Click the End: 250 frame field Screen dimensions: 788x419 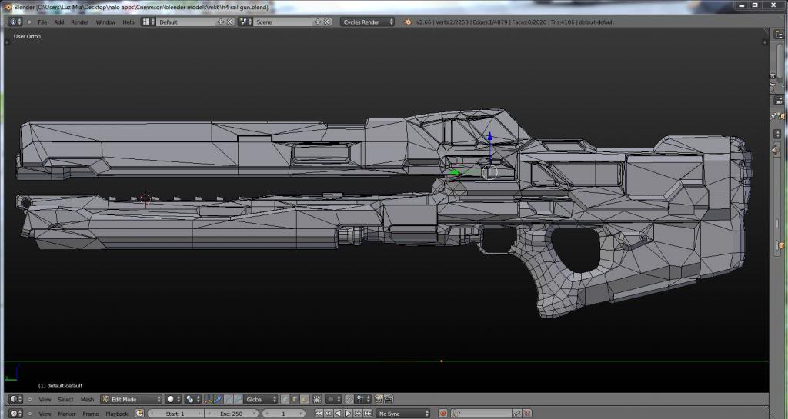[x=231, y=414]
